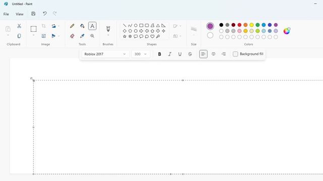
Task: Expand the Flip options arrow
Action: 59,36
